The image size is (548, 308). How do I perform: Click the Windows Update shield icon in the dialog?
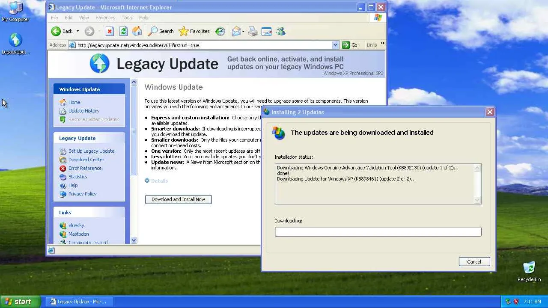tap(279, 133)
